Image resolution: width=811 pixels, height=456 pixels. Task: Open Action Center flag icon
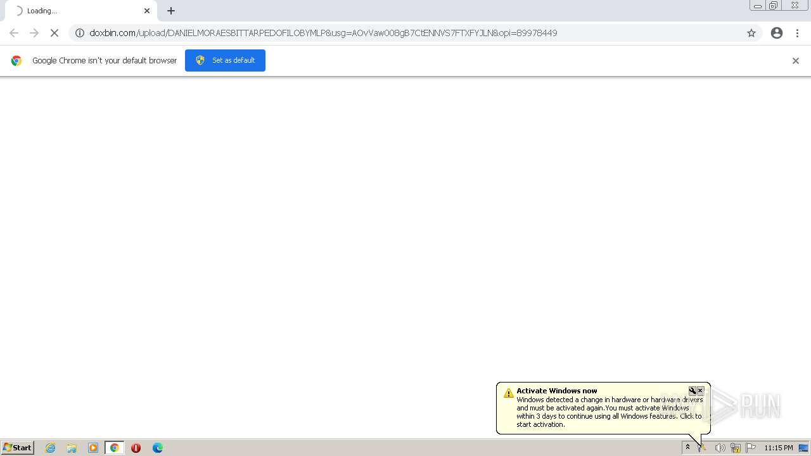pos(751,448)
